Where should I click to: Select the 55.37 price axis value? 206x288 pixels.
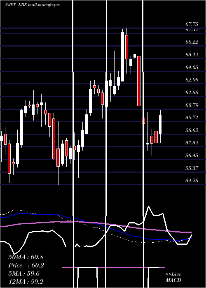click(192, 168)
